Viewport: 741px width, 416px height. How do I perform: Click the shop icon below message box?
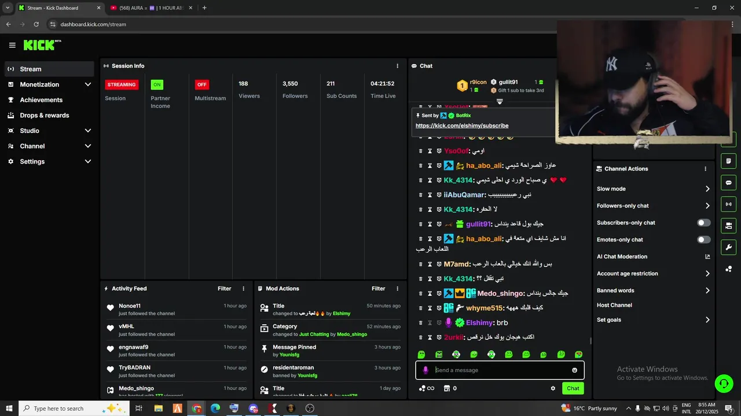point(446,388)
